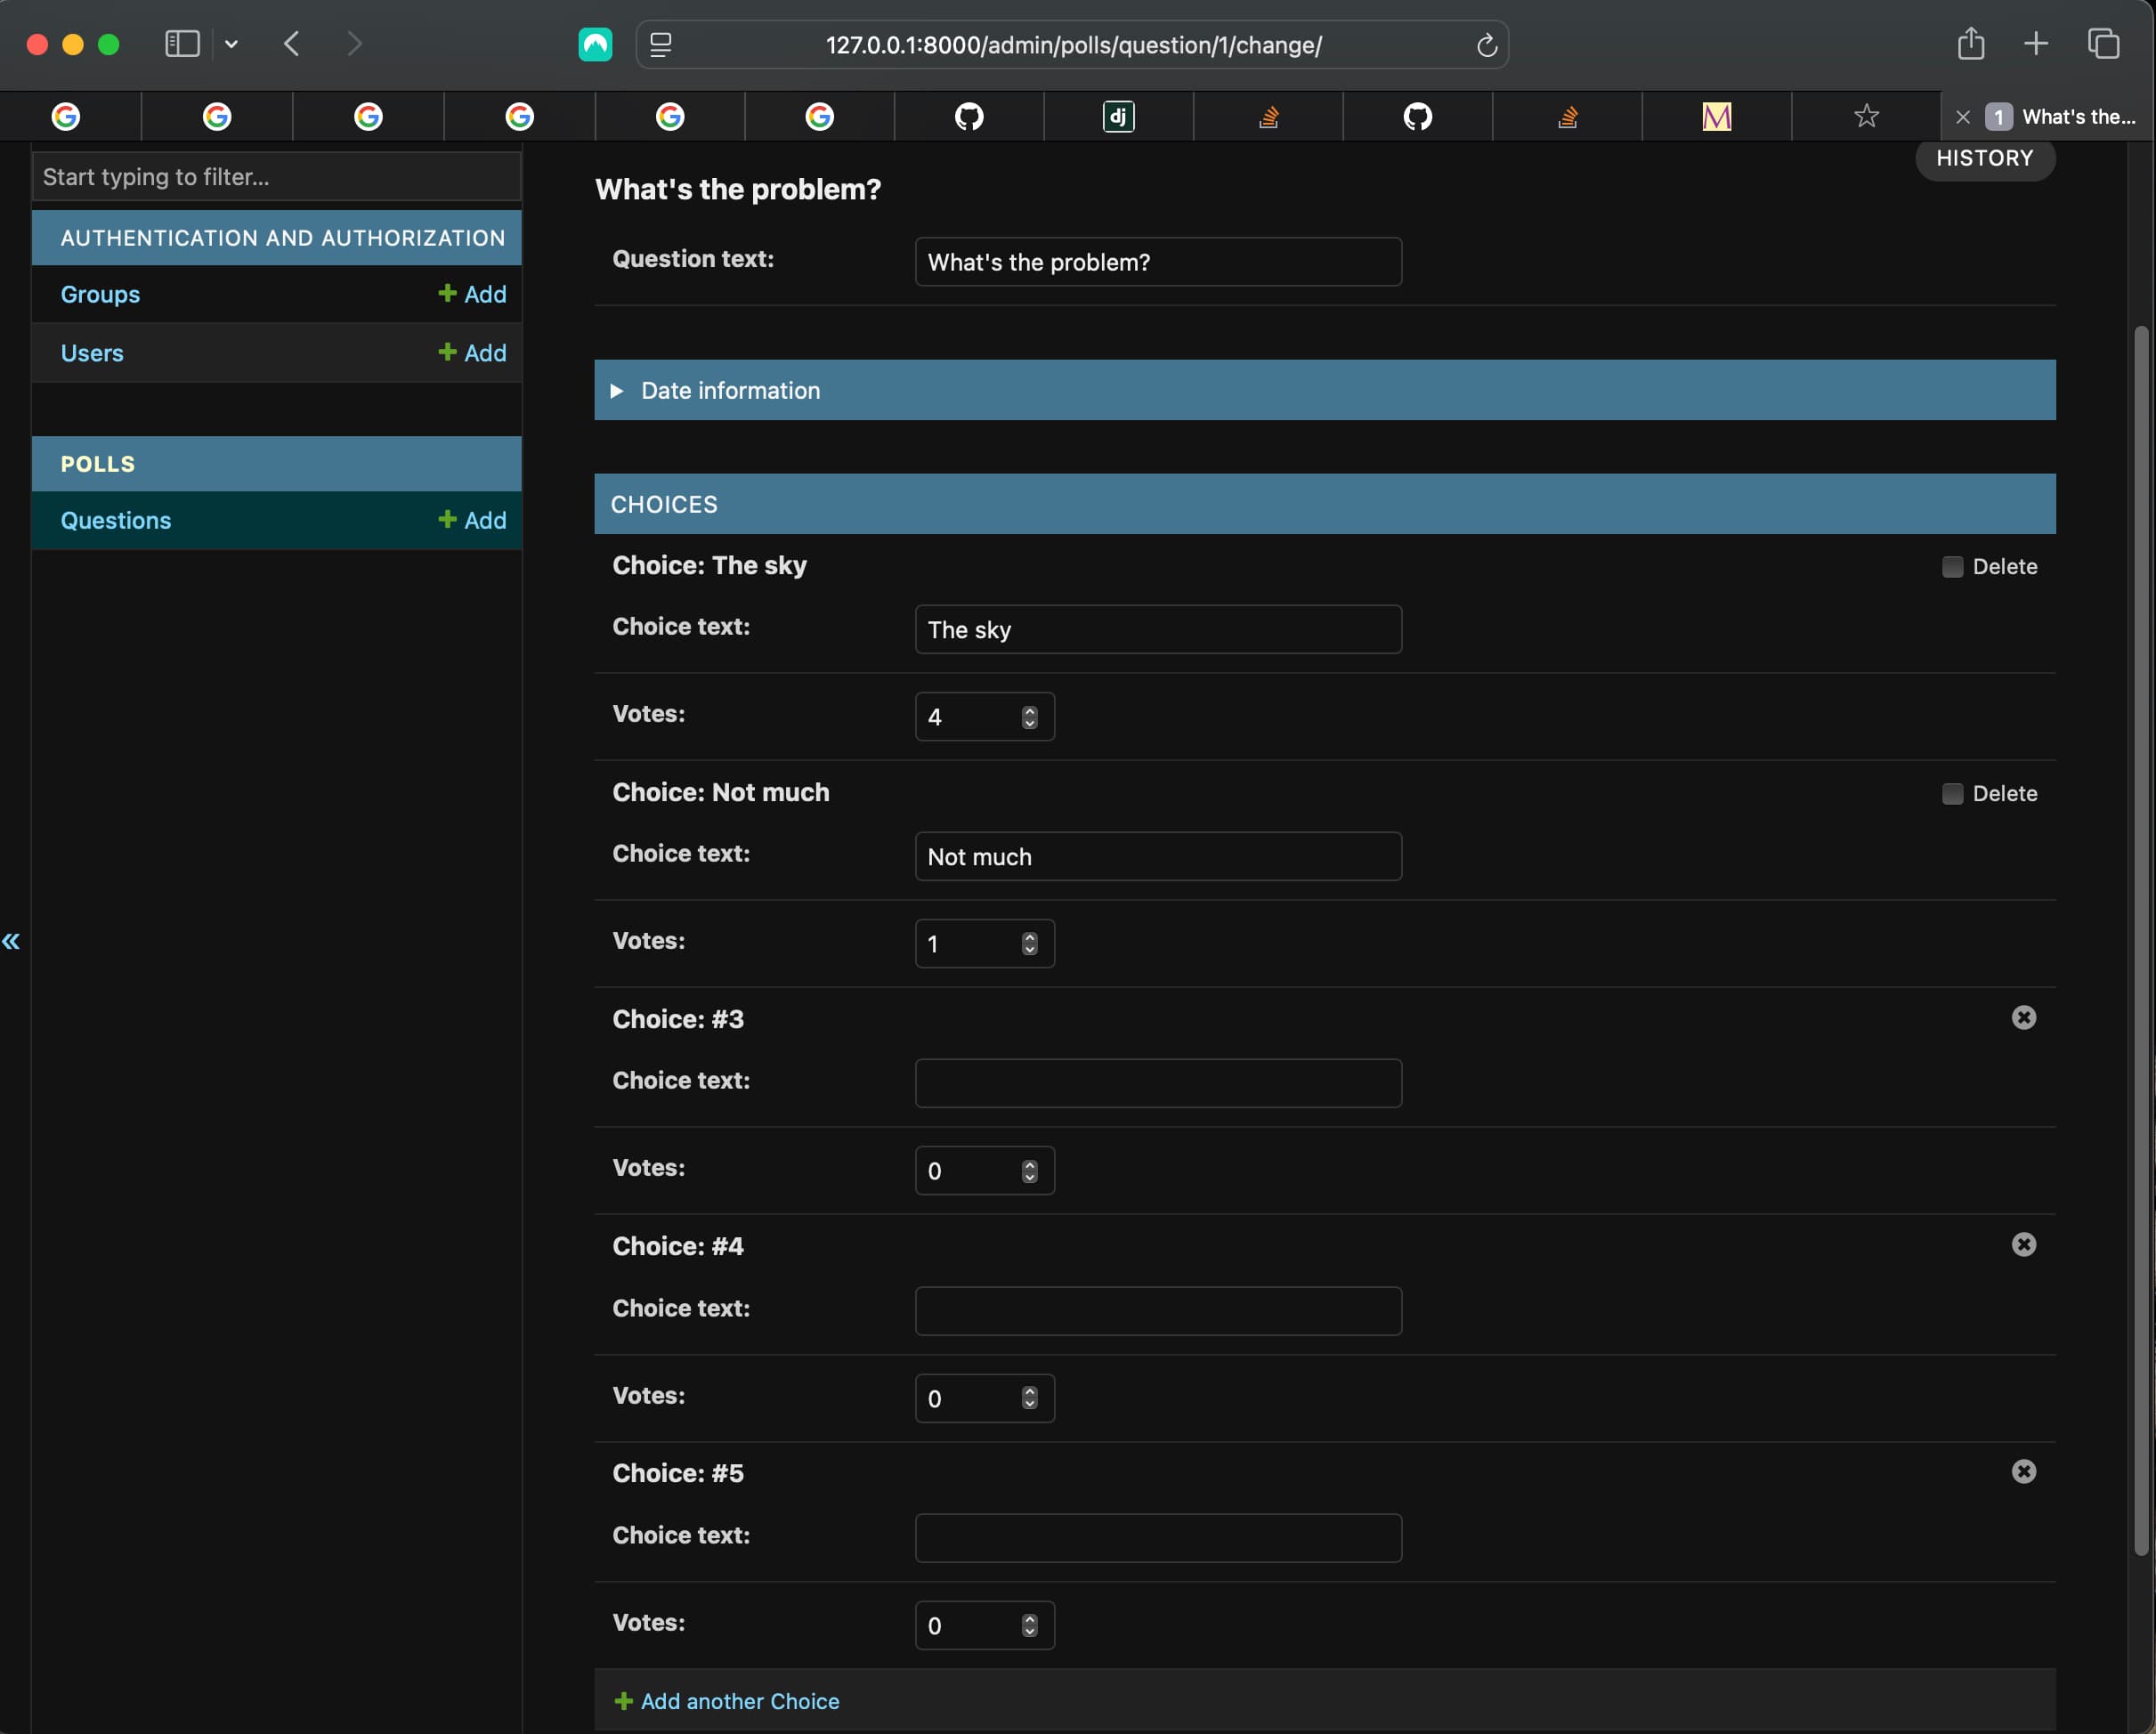2156x1734 pixels.
Task: Click the teal extension icon in toolbar
Action: pyautogui.click(x=595, y=44)
